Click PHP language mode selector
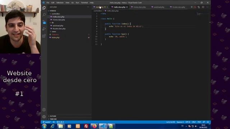 pyautogui.click(x=199, y=122)
